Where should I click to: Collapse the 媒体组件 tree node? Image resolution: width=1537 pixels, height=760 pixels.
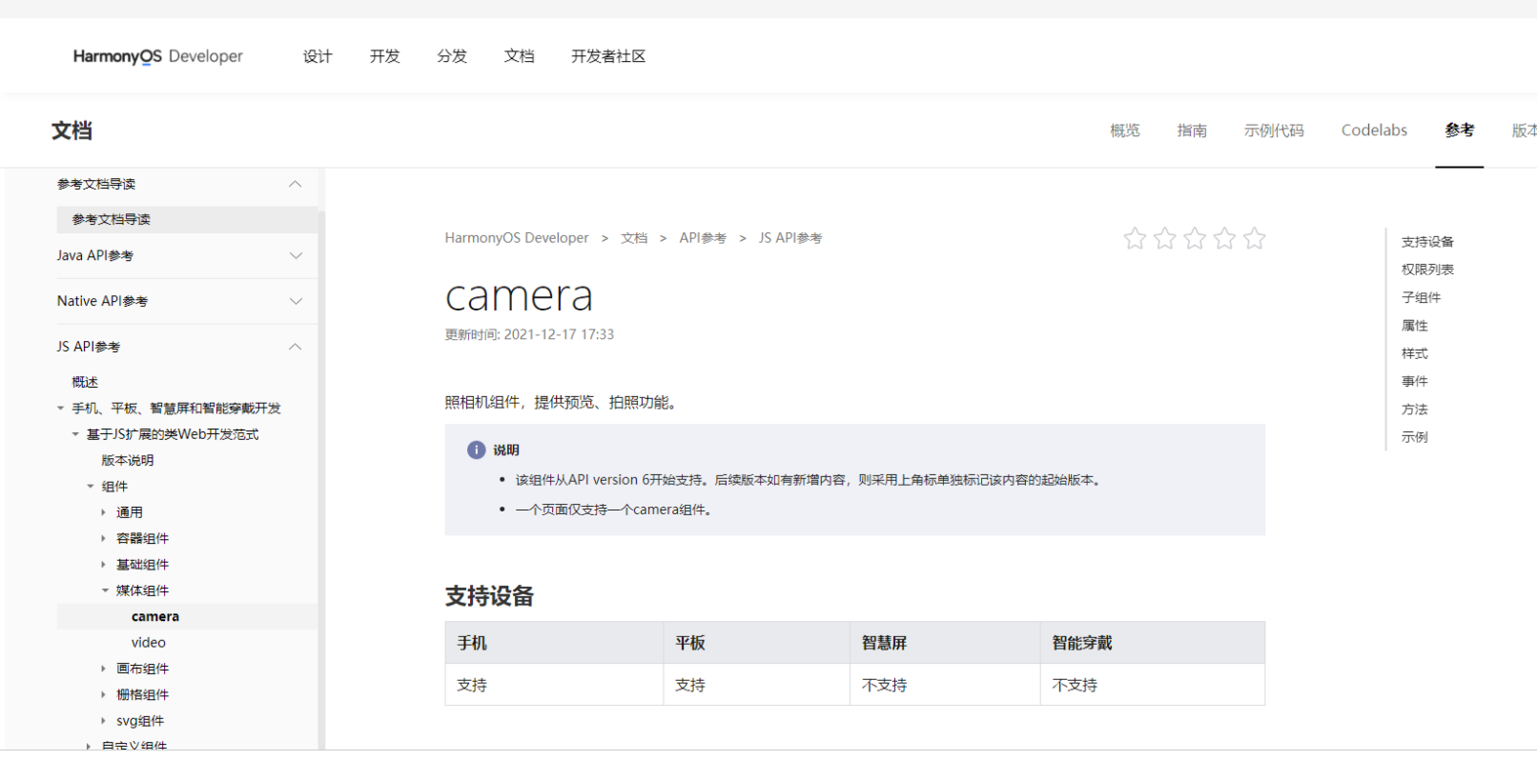coord(105,590)
